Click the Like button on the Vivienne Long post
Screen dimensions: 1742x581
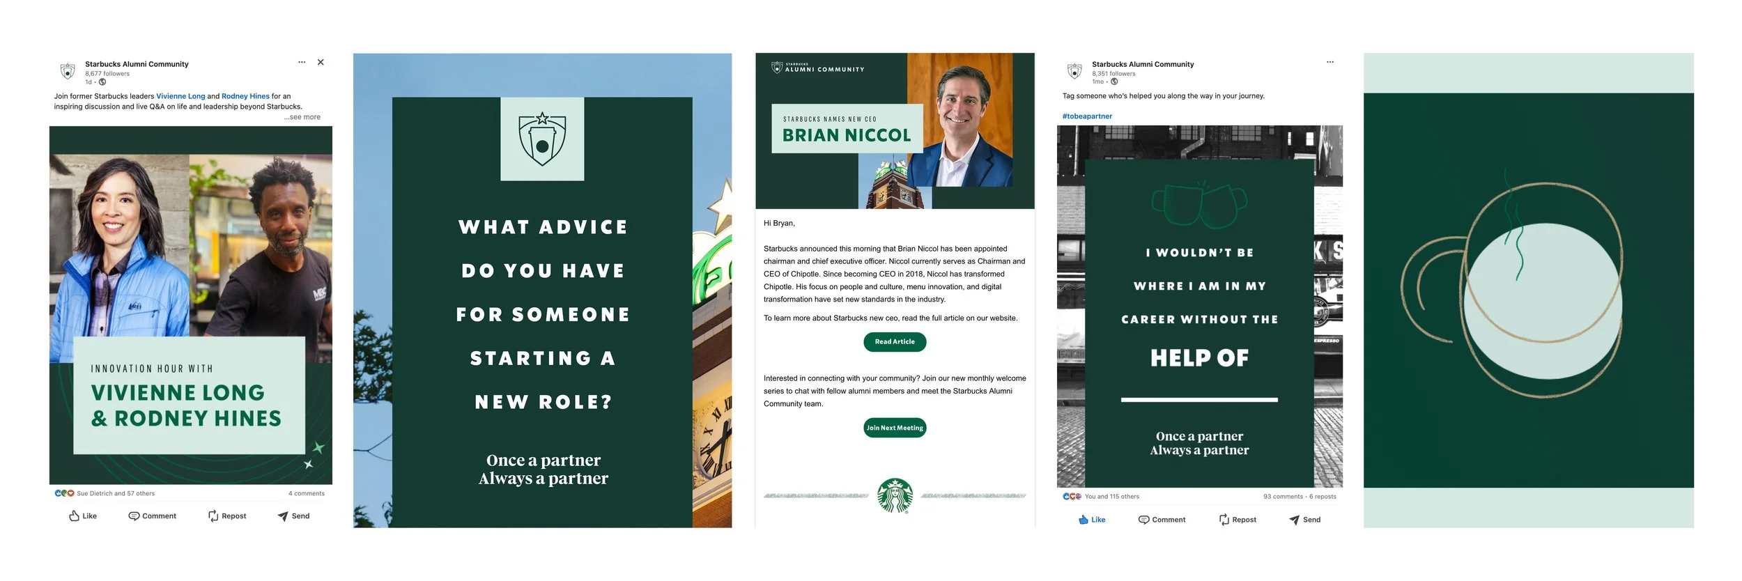click(x=83, y=516)
